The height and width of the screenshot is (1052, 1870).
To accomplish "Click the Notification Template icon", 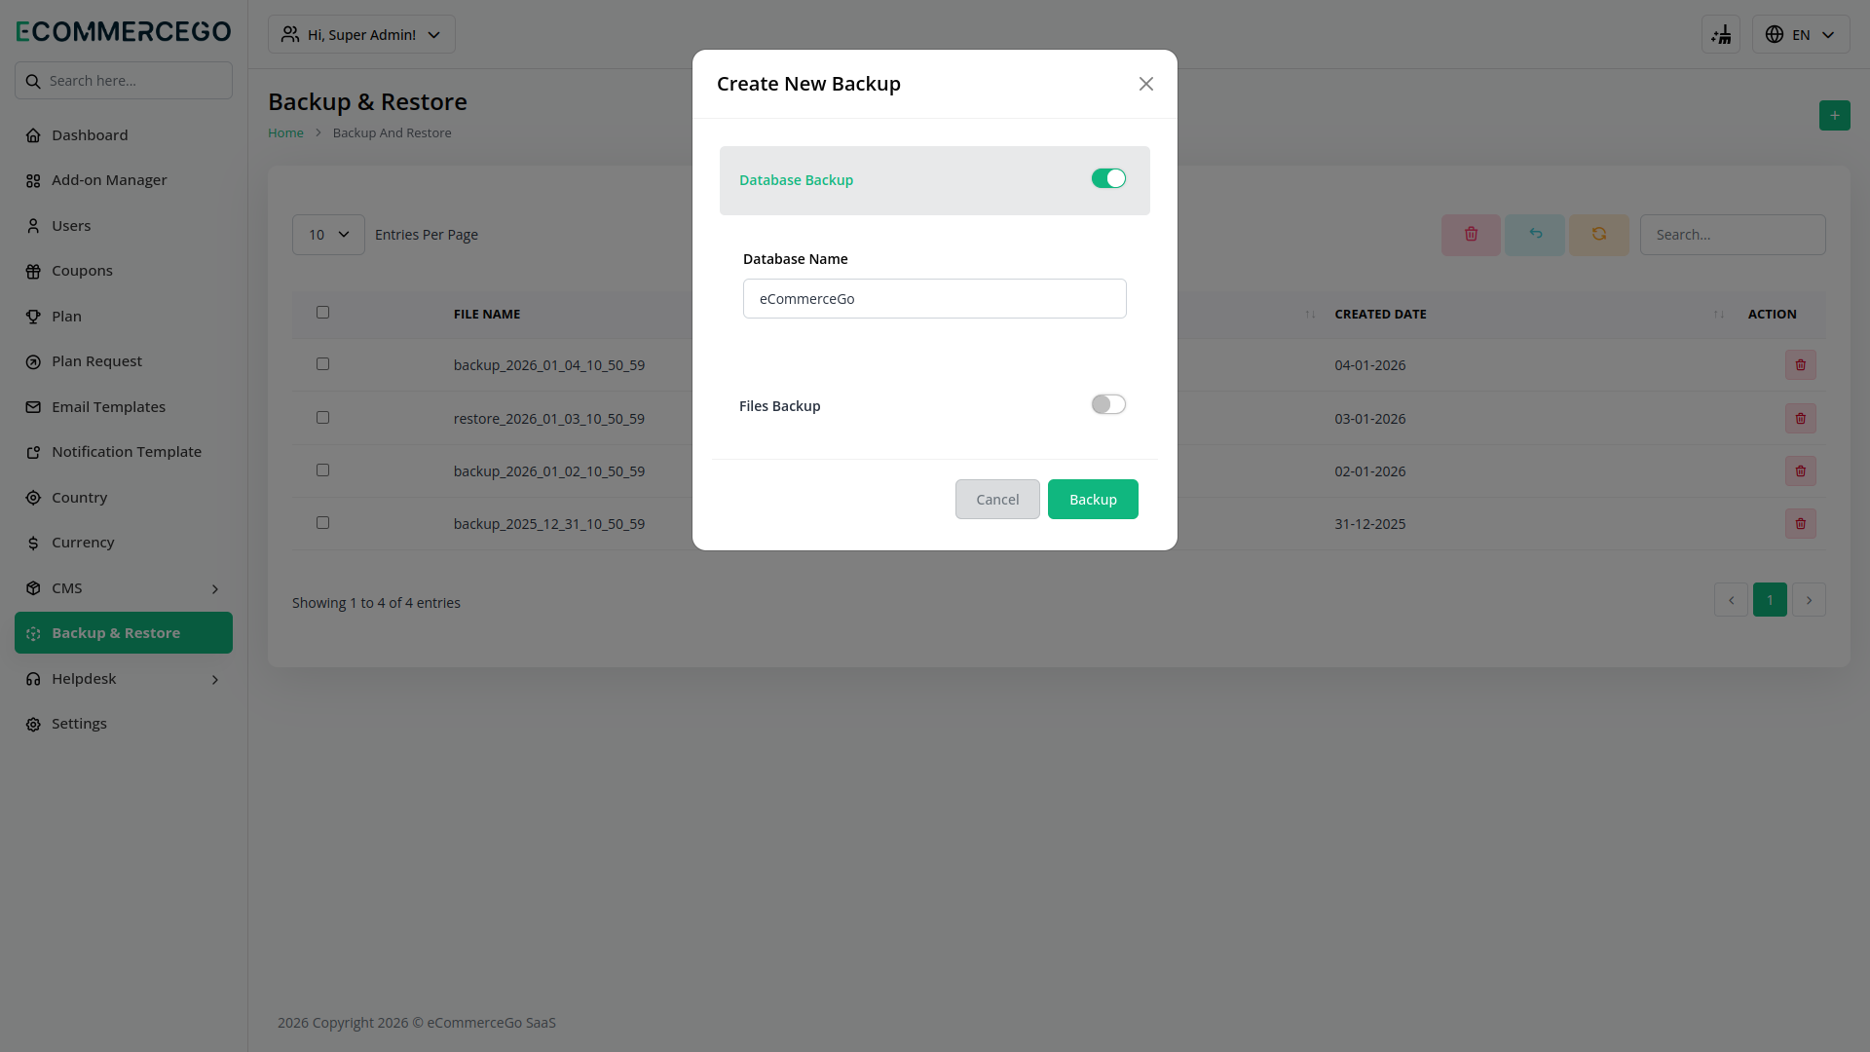I will (33, 452).
